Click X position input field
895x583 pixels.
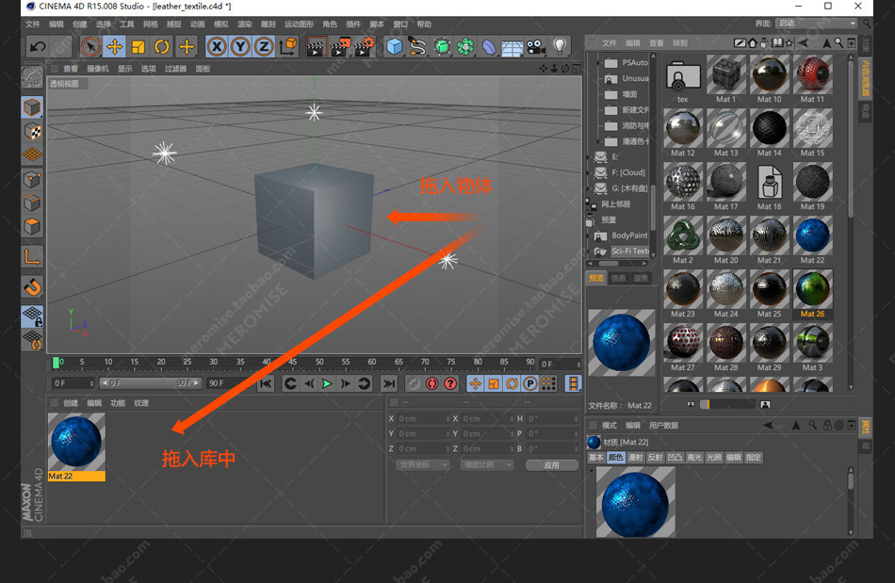422,418
